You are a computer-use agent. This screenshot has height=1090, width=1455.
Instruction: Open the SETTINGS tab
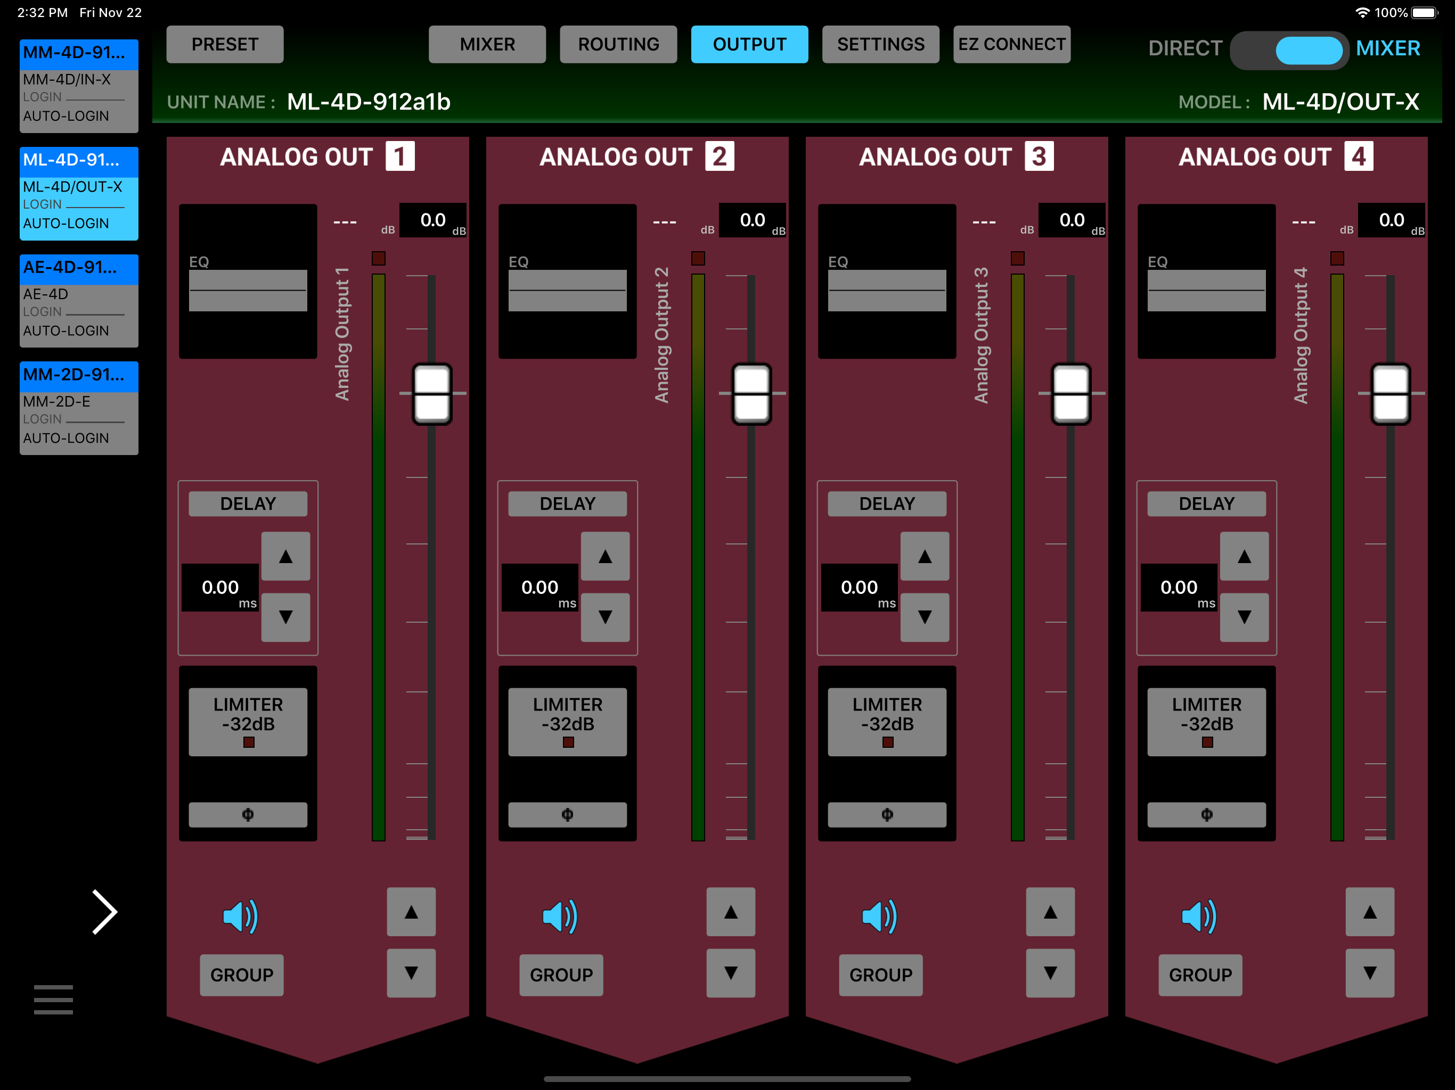[881, 44]
